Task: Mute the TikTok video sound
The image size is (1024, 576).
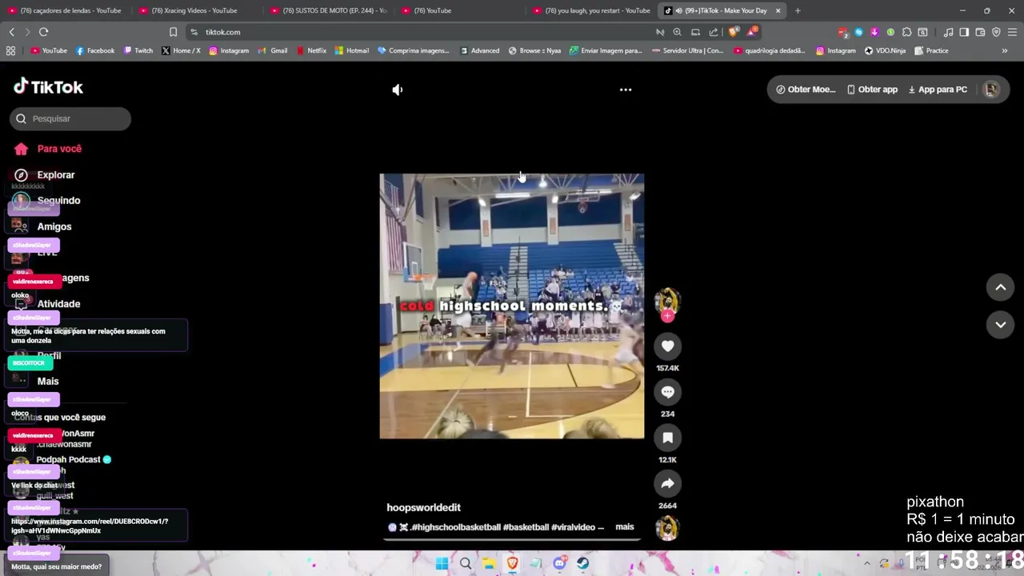Action: coord(398,90)
